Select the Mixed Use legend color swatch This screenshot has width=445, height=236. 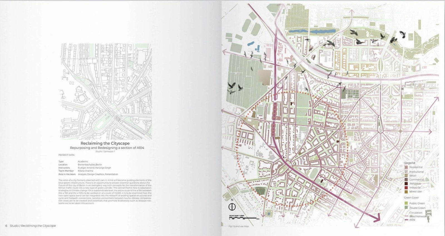(406, 191)
